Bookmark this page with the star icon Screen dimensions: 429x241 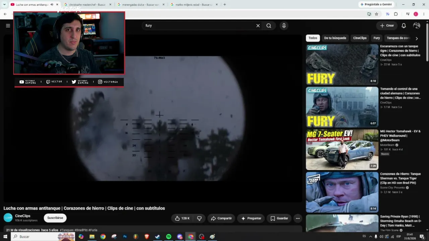click(376, 14)
